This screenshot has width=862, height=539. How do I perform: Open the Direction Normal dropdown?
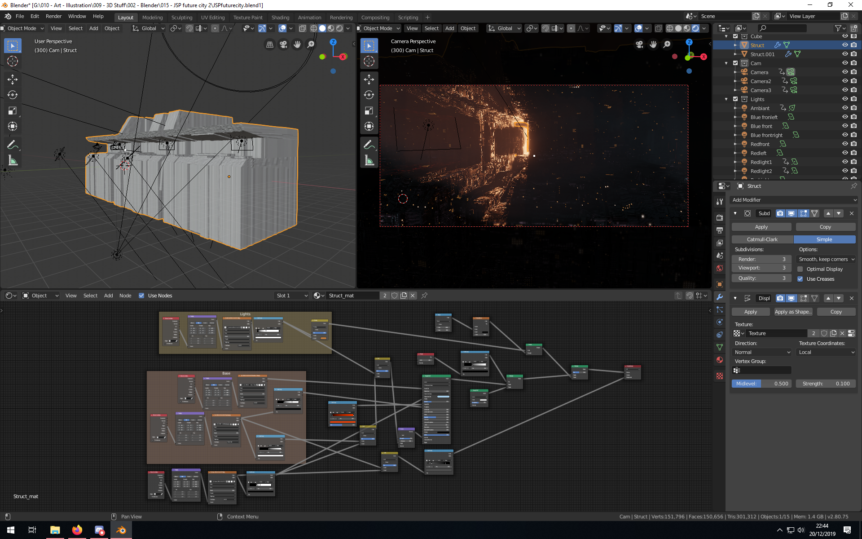coord(762,352)
